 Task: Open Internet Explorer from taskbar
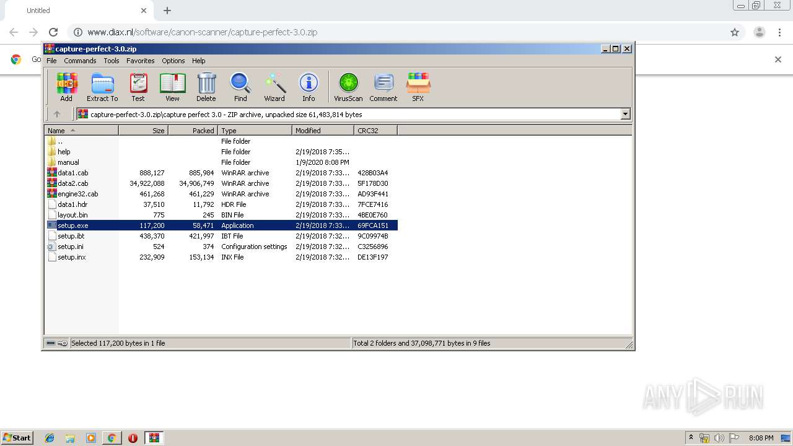[50, 438]
